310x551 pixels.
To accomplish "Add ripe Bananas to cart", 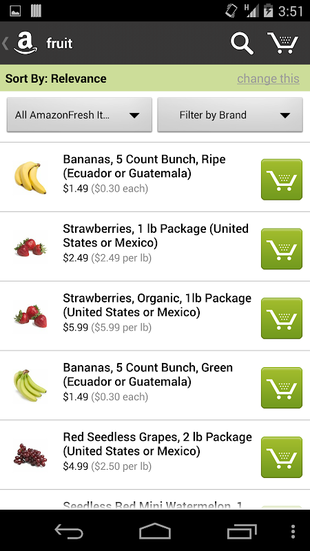I will (282, 180).
